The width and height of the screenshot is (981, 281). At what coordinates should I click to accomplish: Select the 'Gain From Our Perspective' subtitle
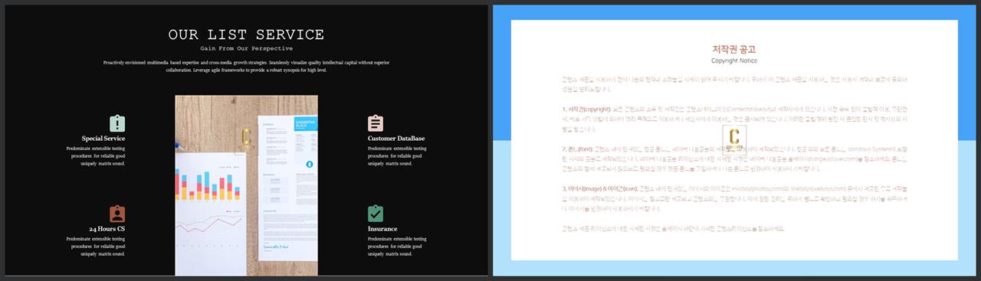tap(246, 48)
